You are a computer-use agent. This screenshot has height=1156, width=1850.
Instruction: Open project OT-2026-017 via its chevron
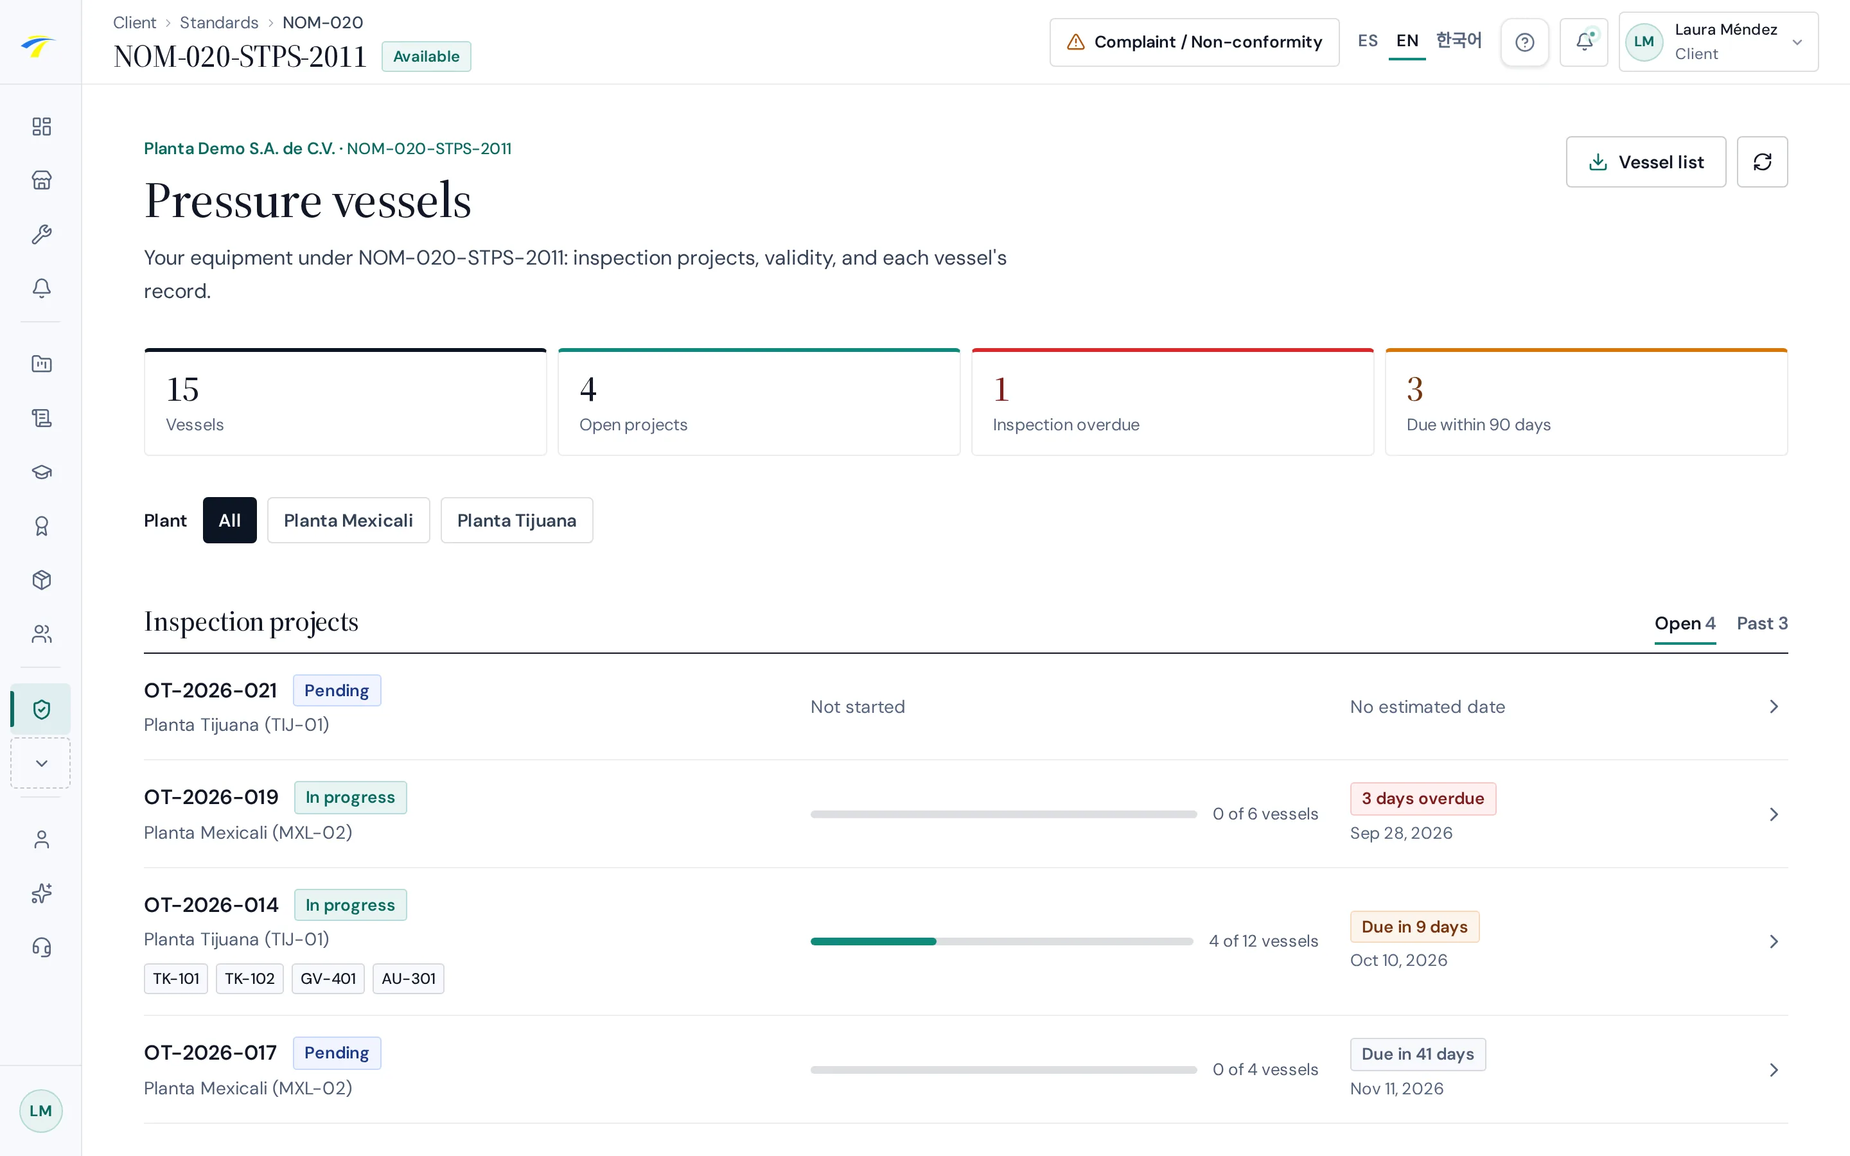[1774, 1069]
